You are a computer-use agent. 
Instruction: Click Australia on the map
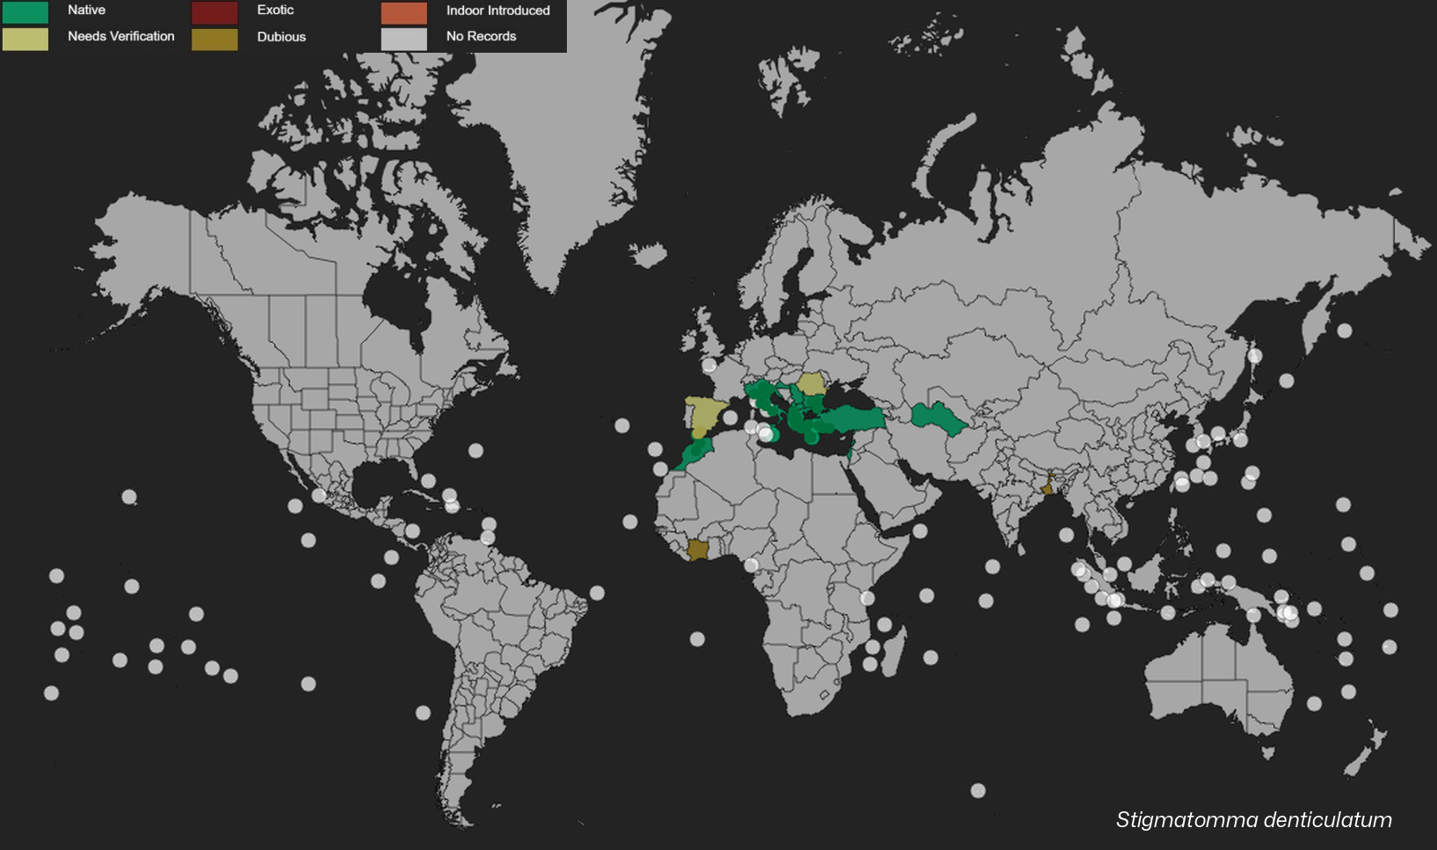click(x=1220, y=677)
